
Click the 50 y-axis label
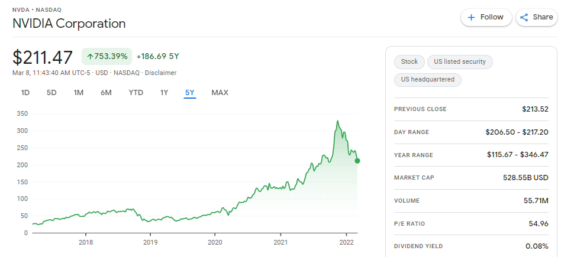click(x=24, y=216)
